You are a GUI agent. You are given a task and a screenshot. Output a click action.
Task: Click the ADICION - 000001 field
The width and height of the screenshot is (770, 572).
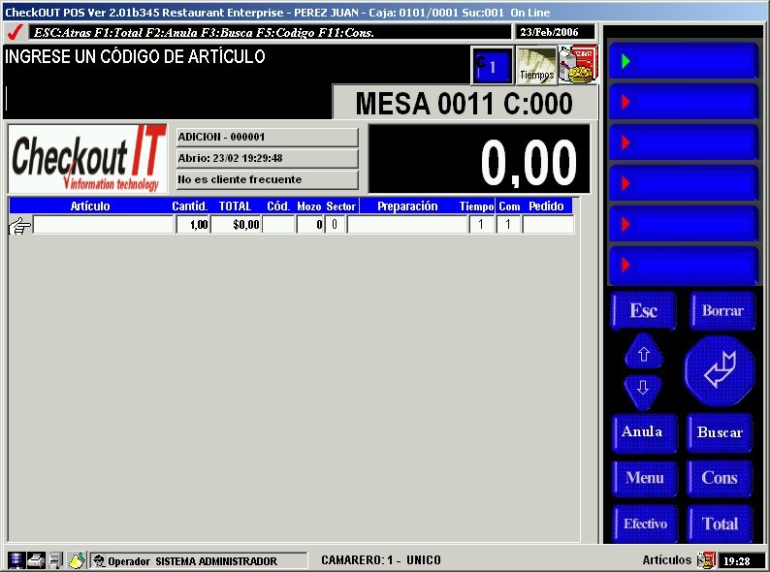point(267,137)
